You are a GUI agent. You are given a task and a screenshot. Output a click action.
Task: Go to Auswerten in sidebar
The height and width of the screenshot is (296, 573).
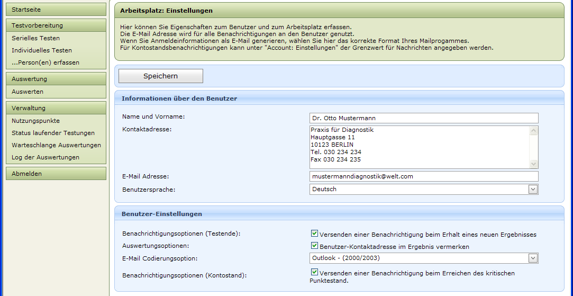click(28, 92)
